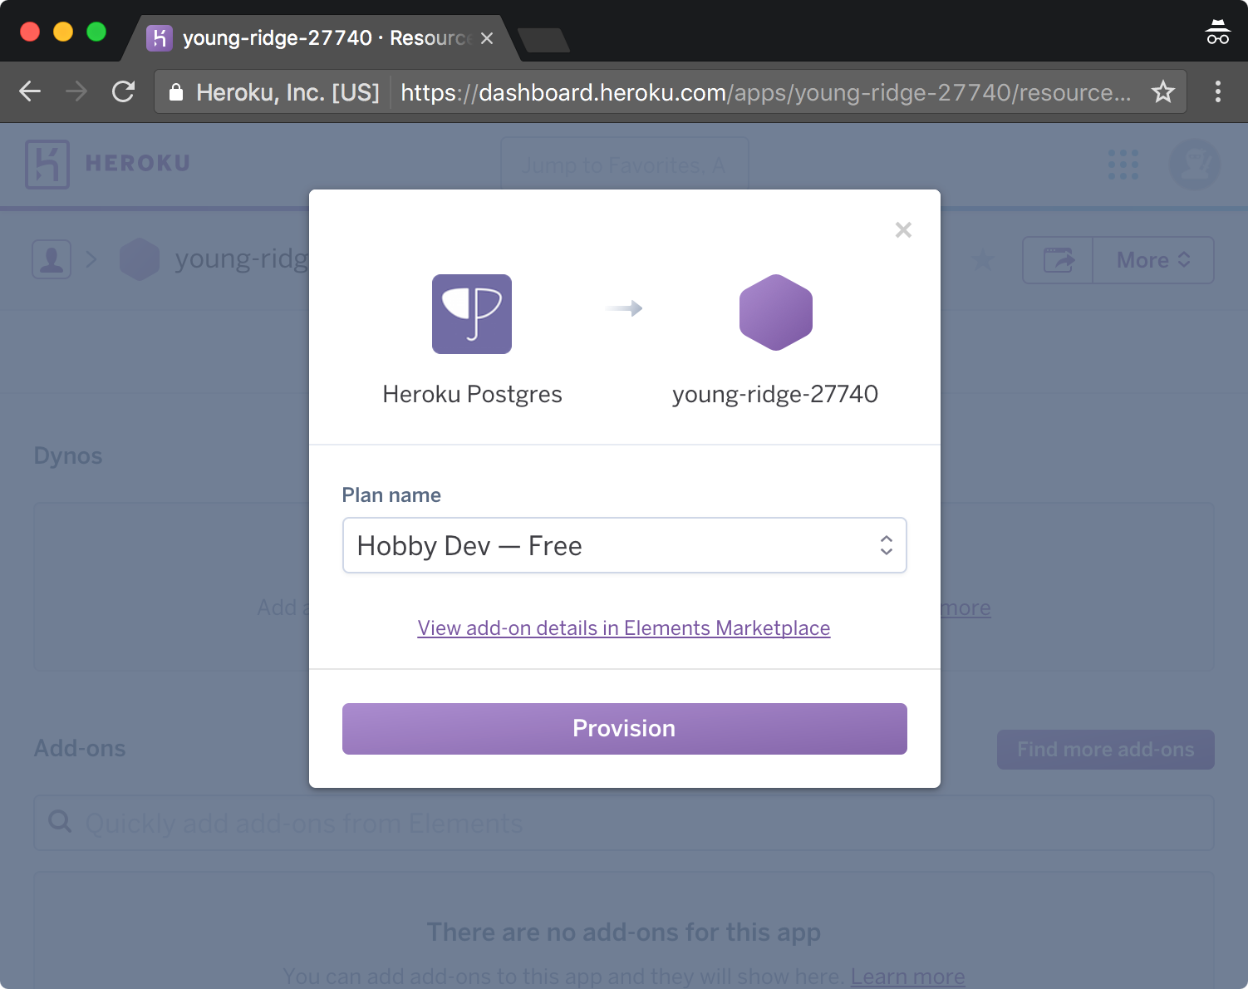Open the apps grid icon in the navigation bar
This screenshot has height=989, width=1248.
point(1123,165)
